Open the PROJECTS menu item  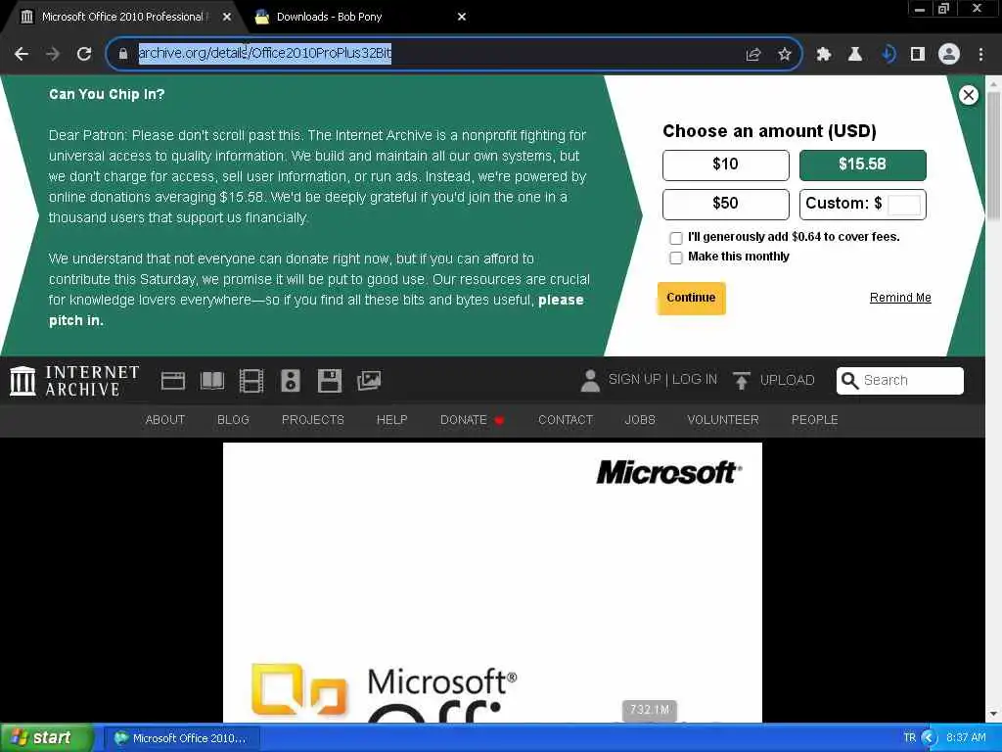tap(312, 419)
